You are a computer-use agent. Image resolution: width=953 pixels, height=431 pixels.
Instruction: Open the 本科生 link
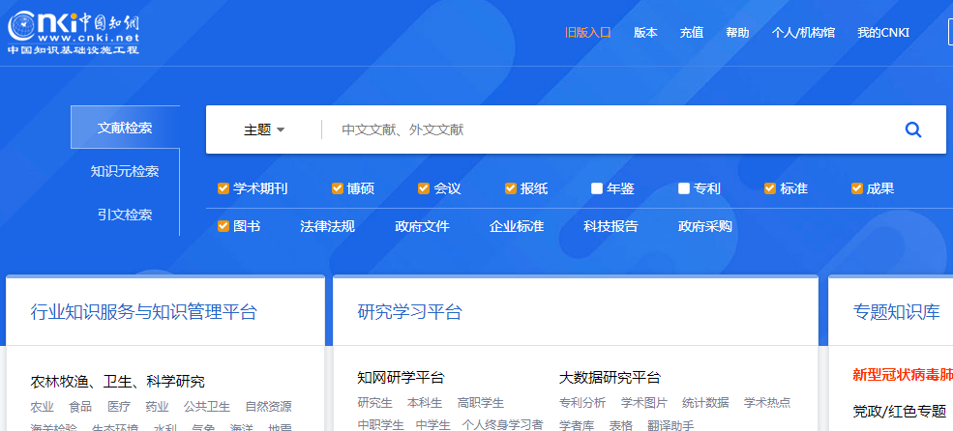coord(425,402)
